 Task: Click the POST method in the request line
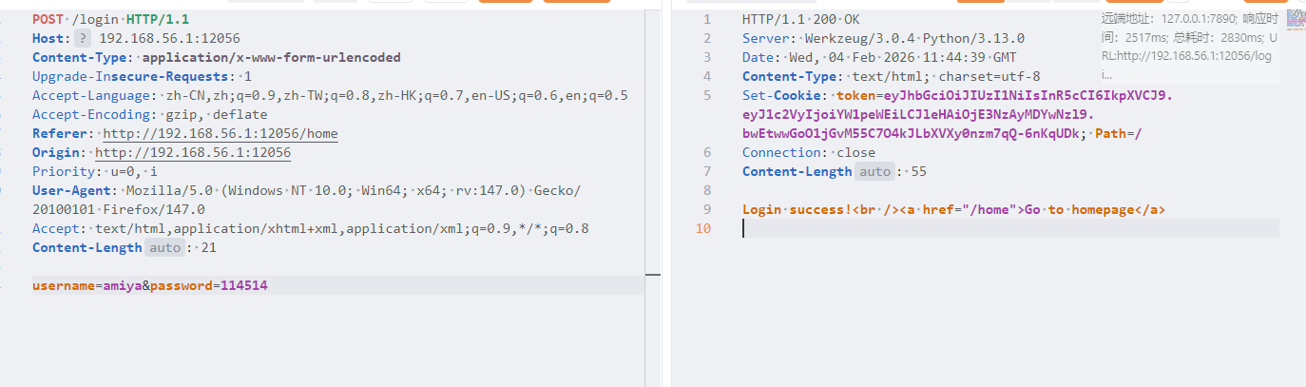click(48, 19)
